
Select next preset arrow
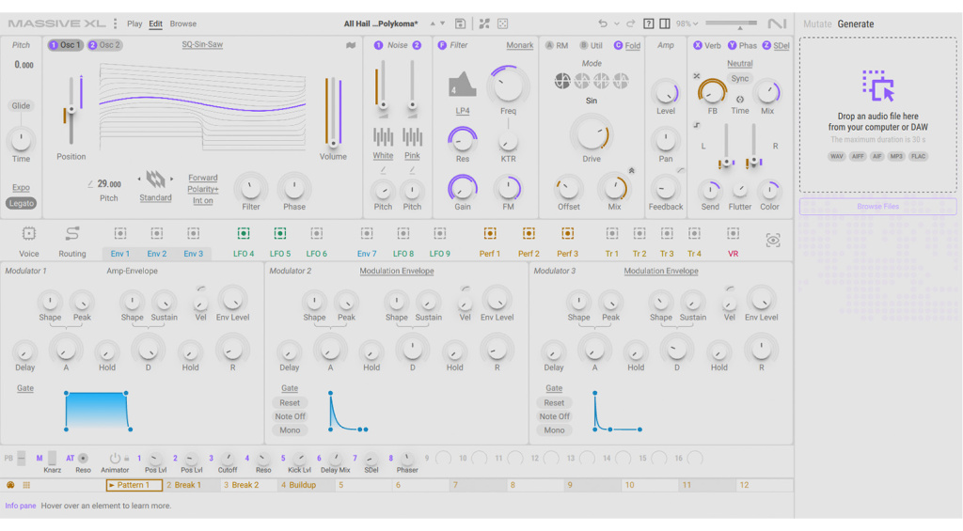(x=443, y=23)
